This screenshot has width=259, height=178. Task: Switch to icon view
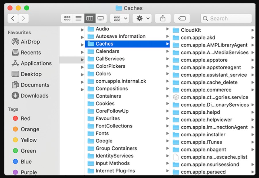coord(67,18)
